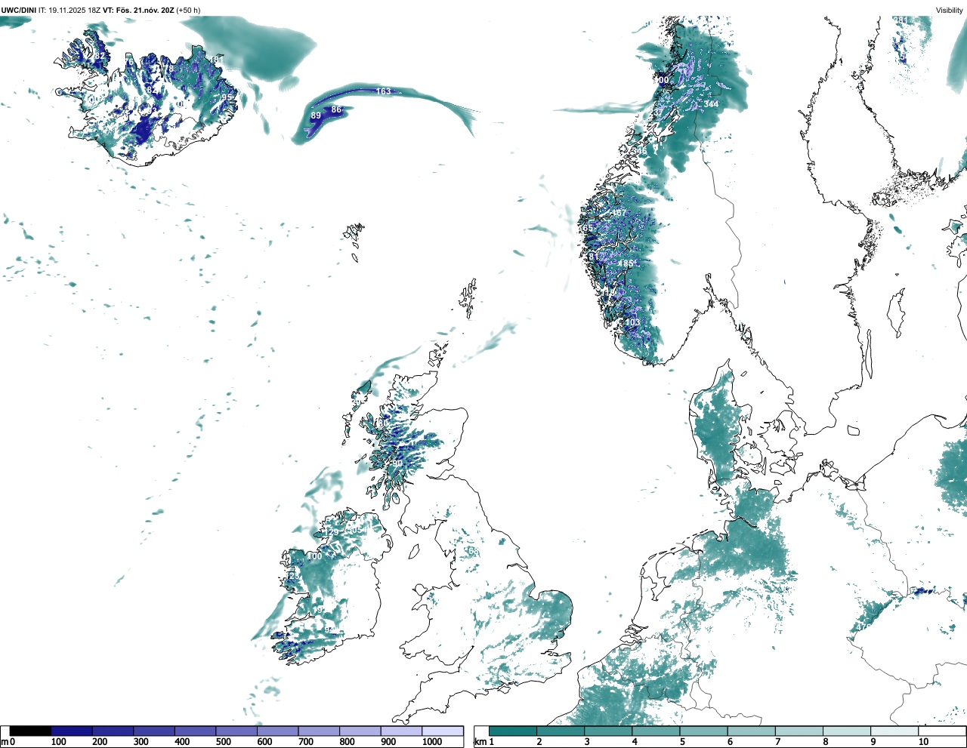The height and width of the screenshot is (748, 967).
Task: Click the 500–600 m legend color segment
Action: [236, 731]
